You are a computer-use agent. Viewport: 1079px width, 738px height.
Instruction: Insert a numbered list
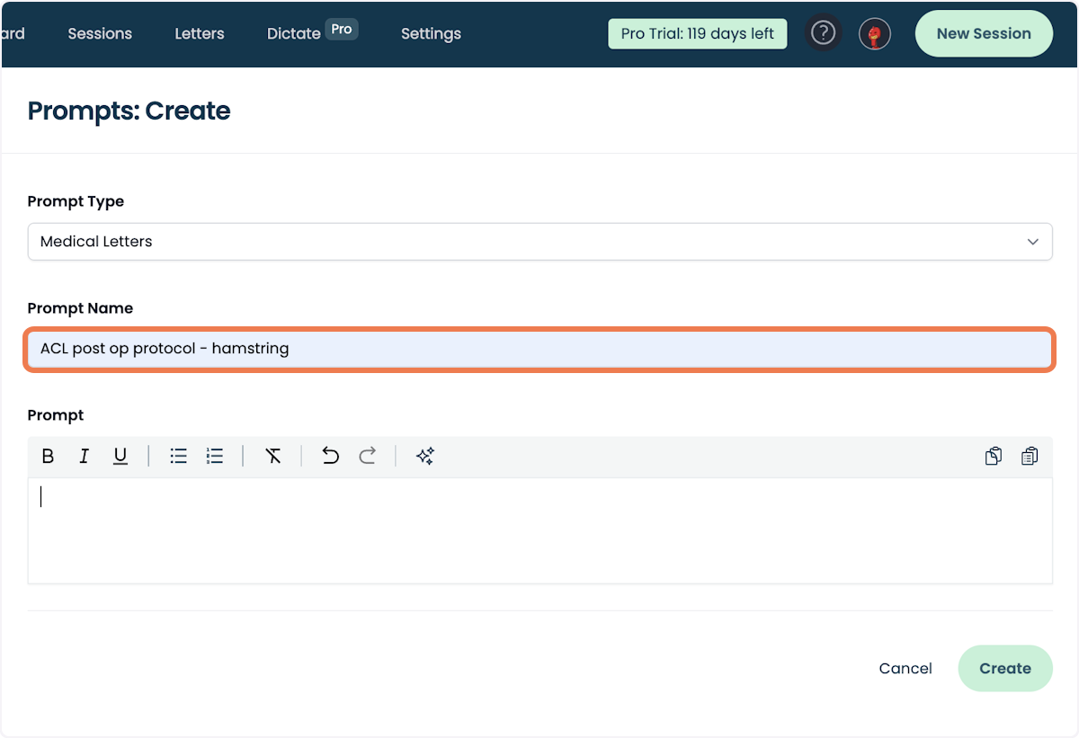pyautogui.click(x=214, y=456)
